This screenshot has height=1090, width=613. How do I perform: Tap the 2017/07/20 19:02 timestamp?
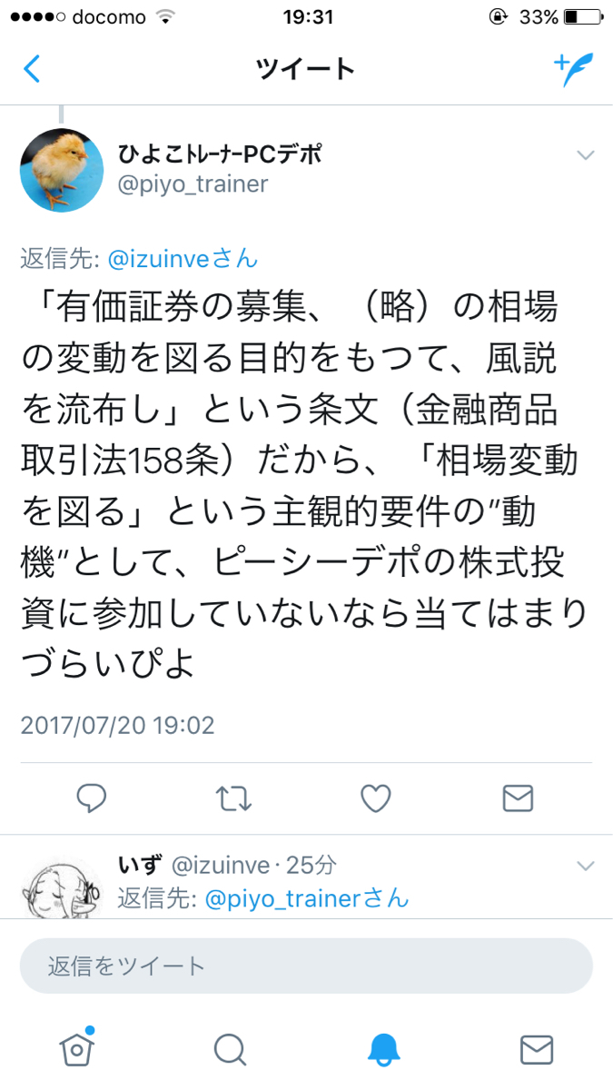point(117,725)
